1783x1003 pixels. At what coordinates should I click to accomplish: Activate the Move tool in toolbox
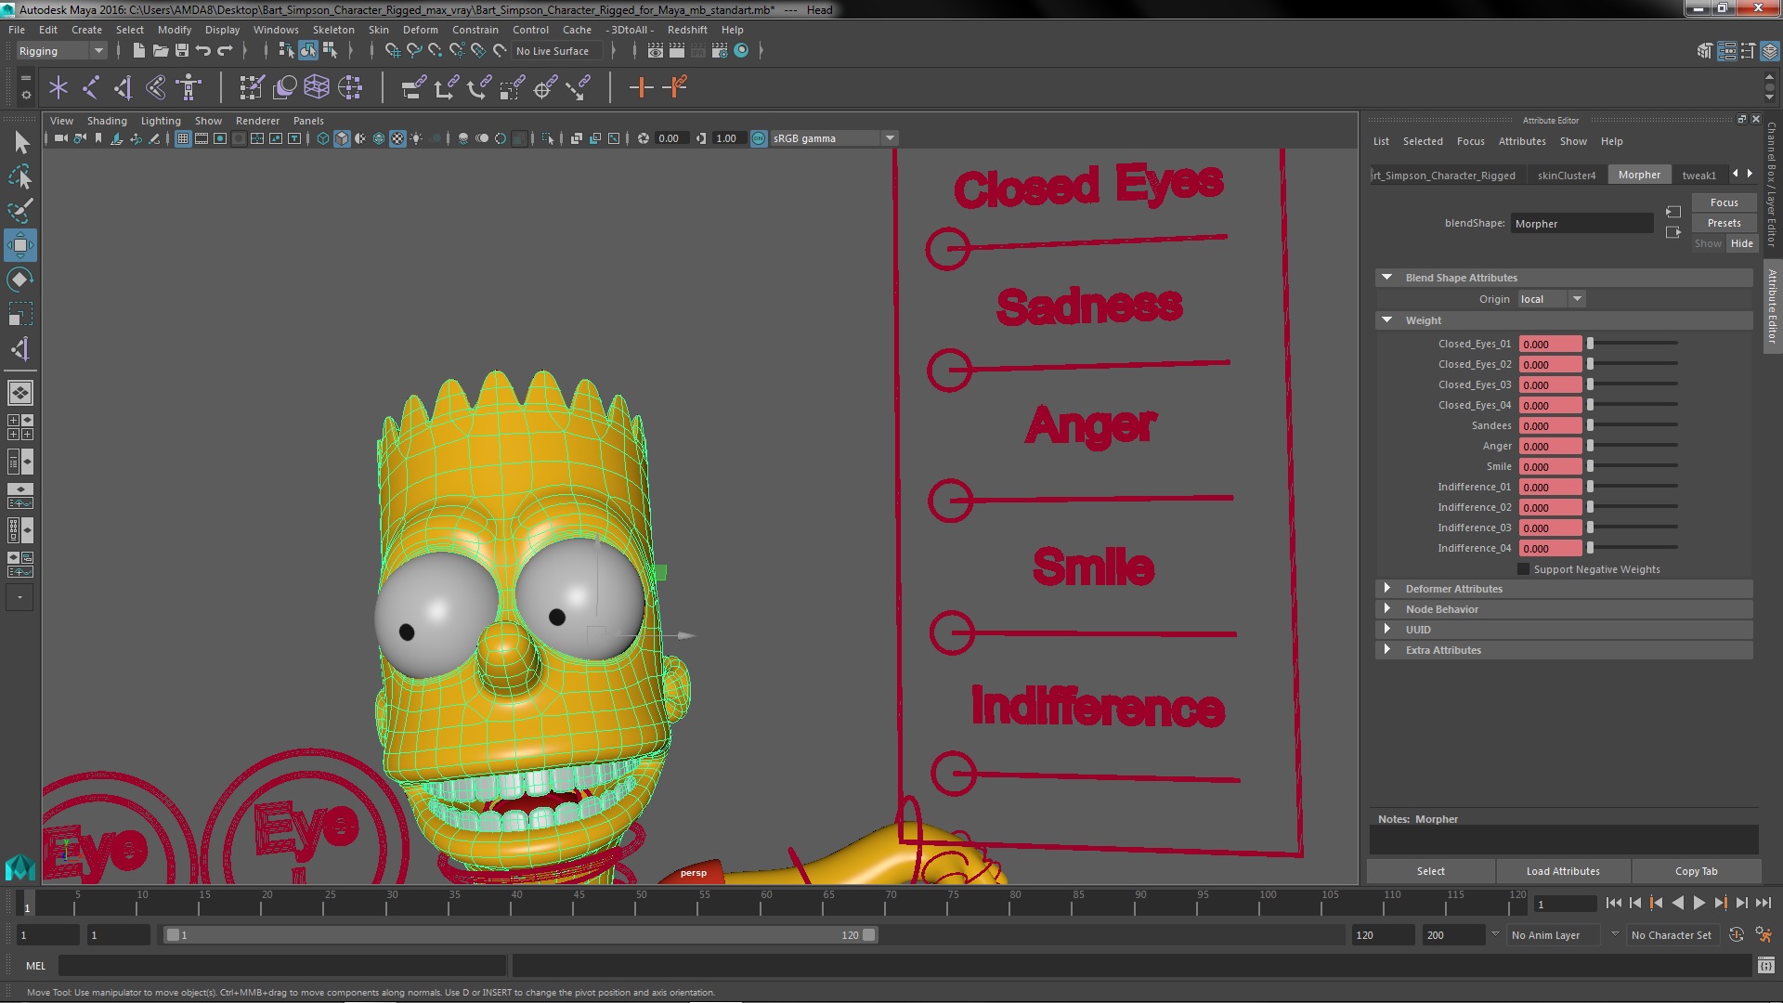pyautogui.click(x=20, y=245)
